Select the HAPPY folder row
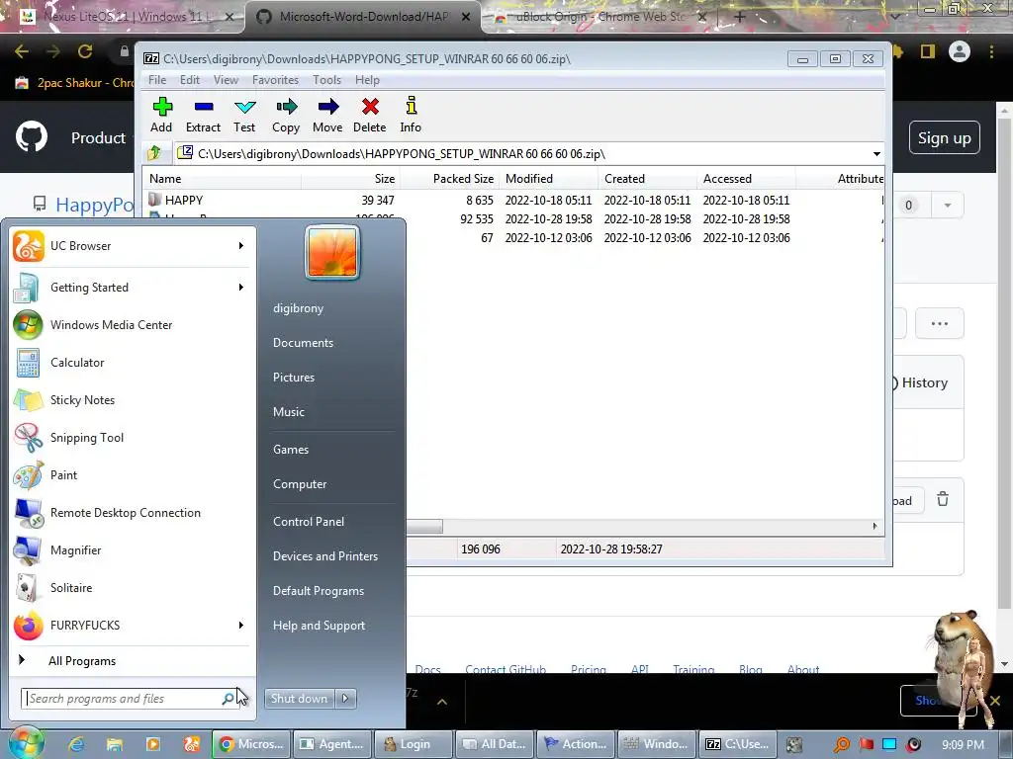Screen dimensions: 1013x759 pyautogui.click(x=513, y=200)
